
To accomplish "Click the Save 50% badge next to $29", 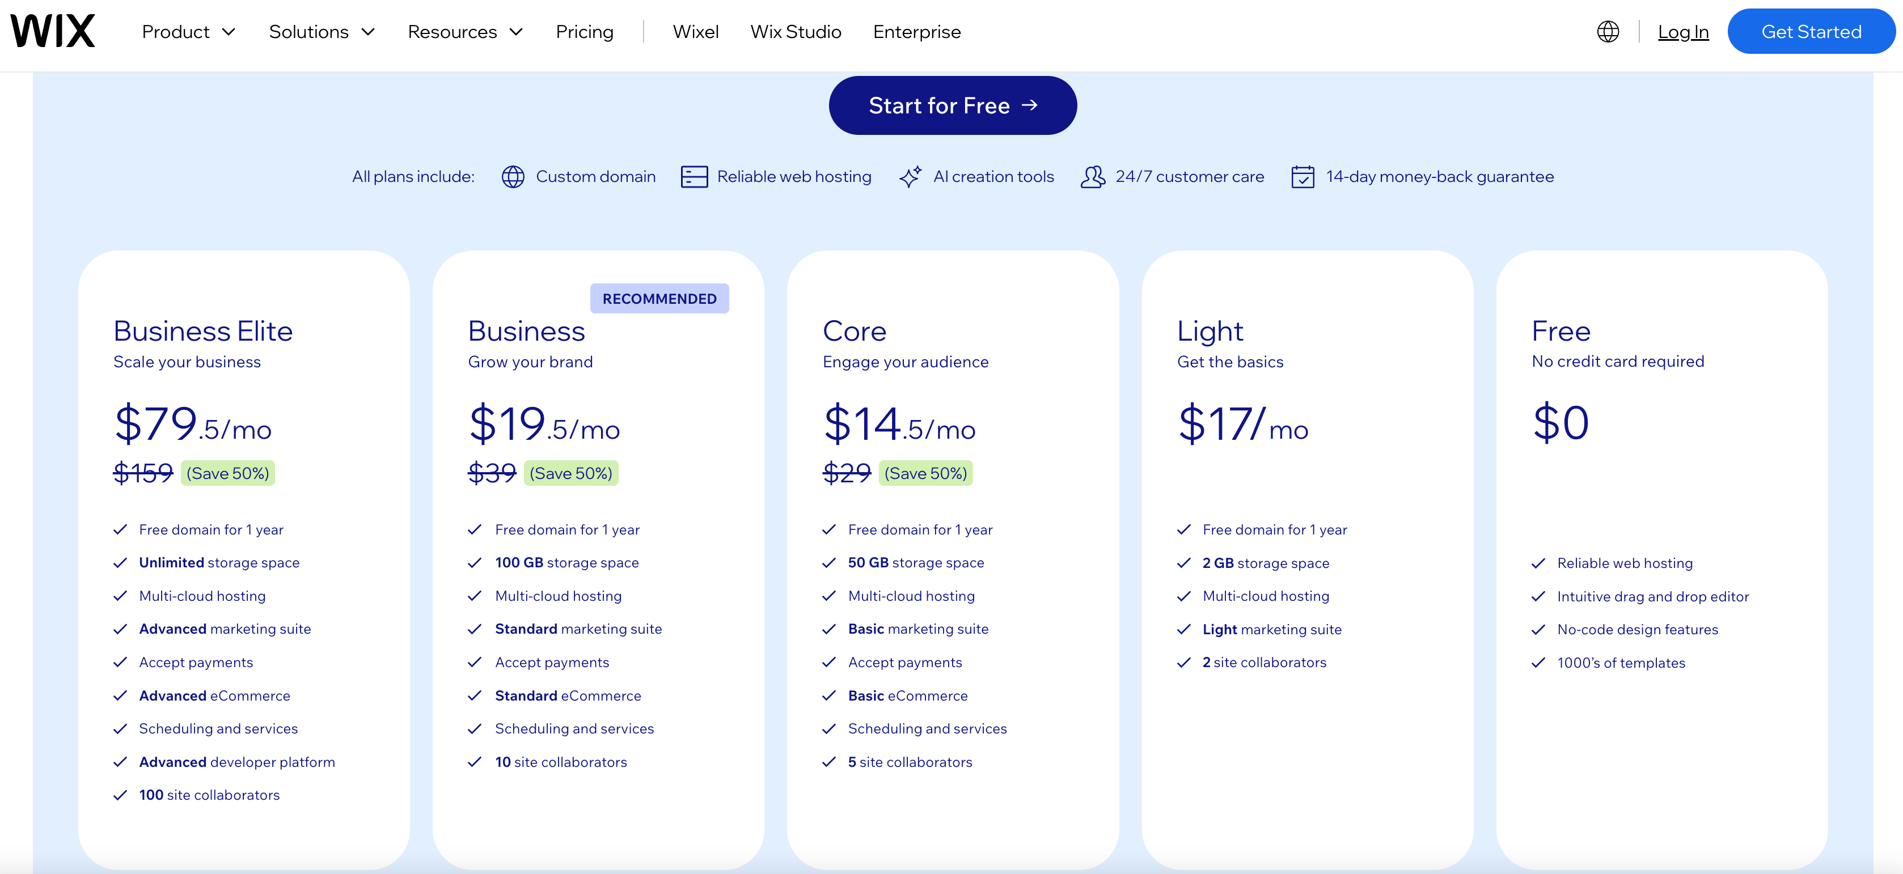I will [x=925, y=474].
